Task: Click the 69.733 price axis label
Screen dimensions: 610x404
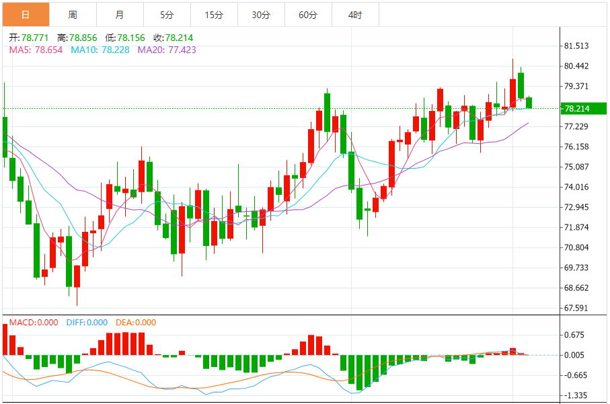Action: pyautogui.click(x=576, y=268)
